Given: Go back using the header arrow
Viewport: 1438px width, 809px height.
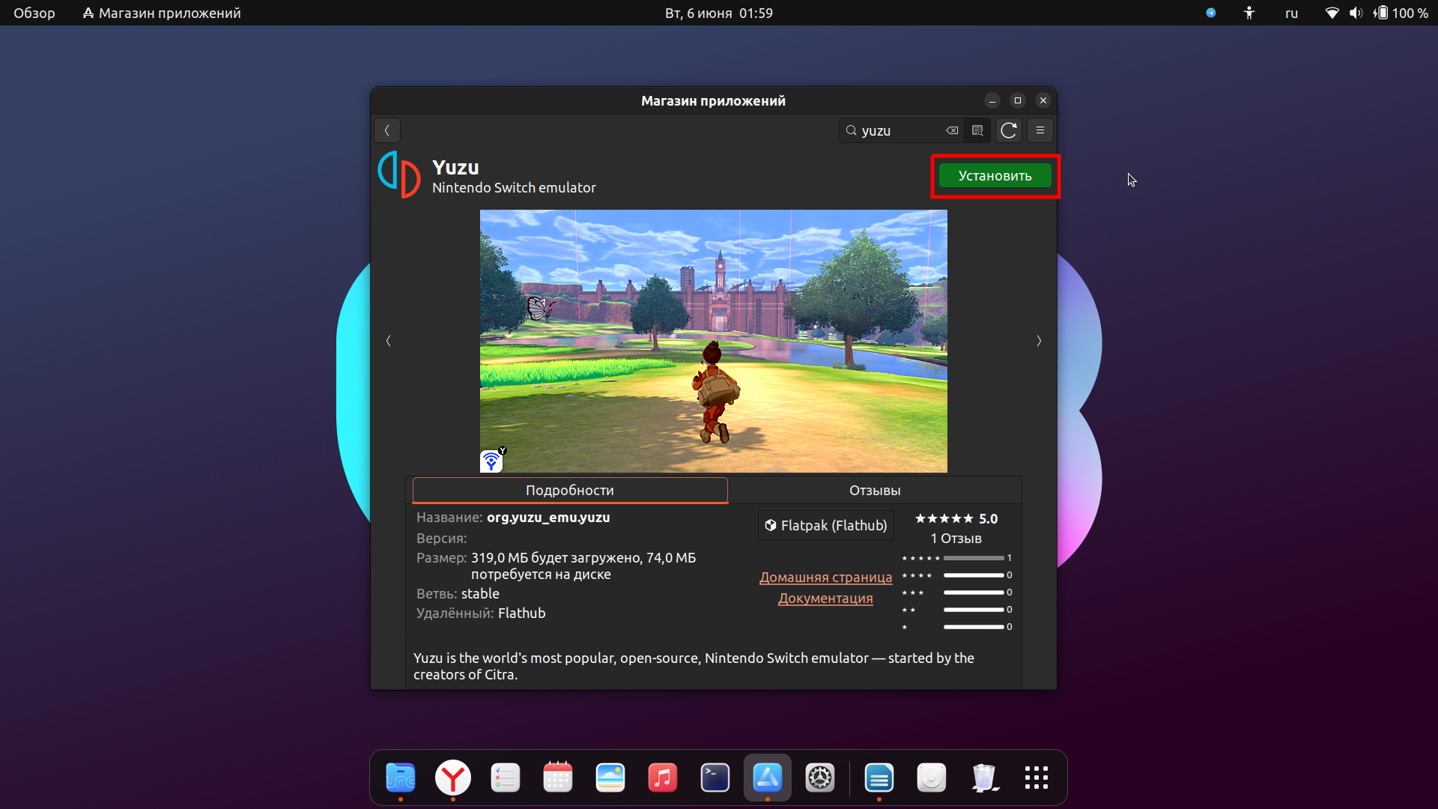Looking at the screenshot, I should click(x=387, y=130).
